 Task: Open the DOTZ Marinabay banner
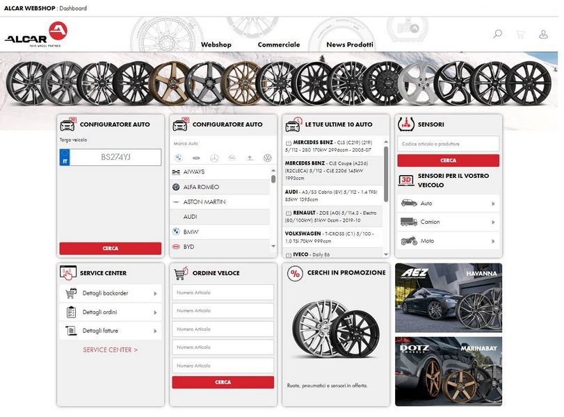pyautogui.click(x=449, y=371)
